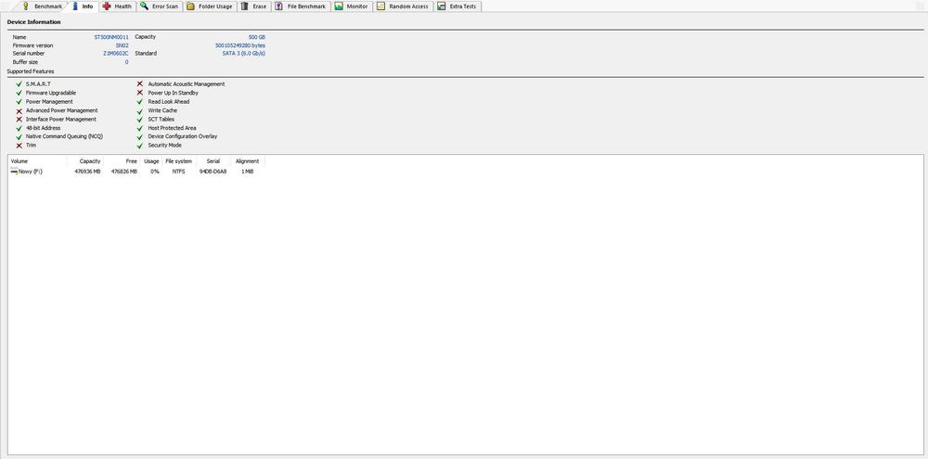
Task: Sort by the Volume column header
Action: click(37, 161)
